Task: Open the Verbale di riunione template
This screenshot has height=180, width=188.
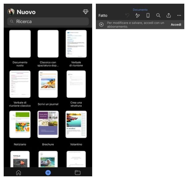Action: tap(76, 44)
